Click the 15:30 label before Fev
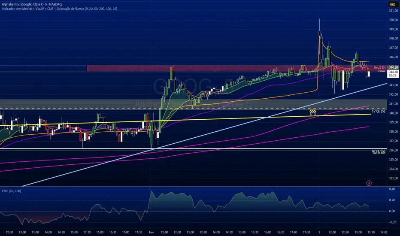The width and height of the screenshot is (400, 236). [x=87, y=233]
